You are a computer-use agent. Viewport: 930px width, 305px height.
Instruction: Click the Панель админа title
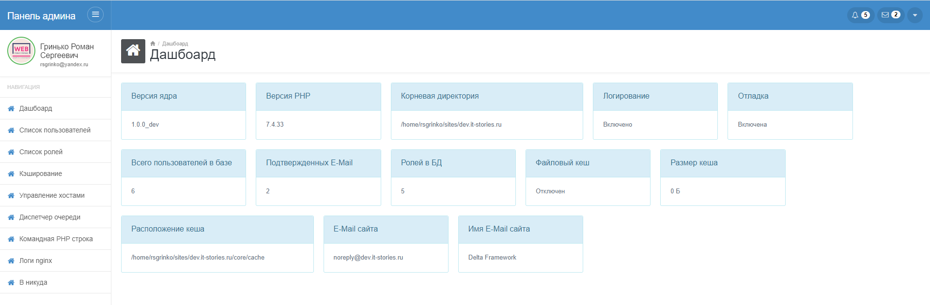[41, 16]
